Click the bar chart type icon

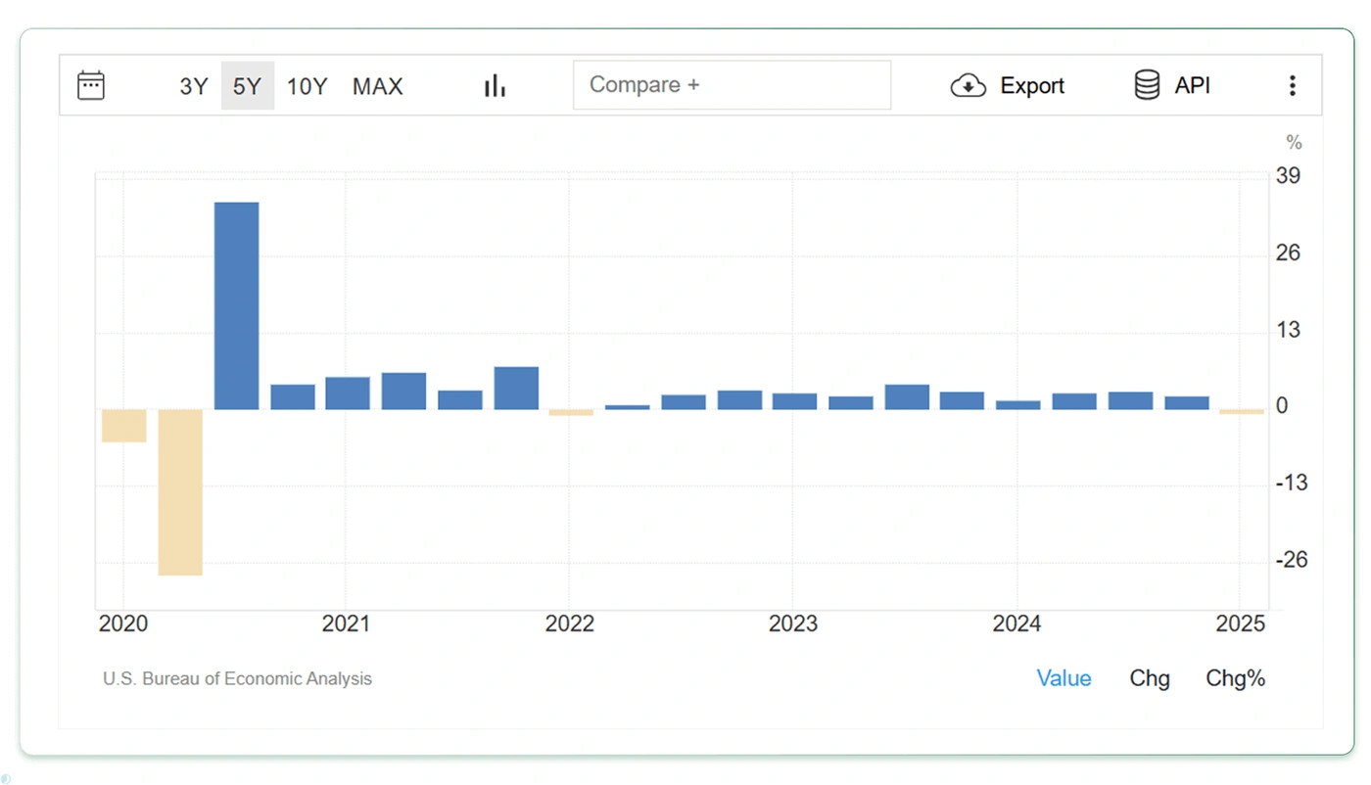pos(495,86)
